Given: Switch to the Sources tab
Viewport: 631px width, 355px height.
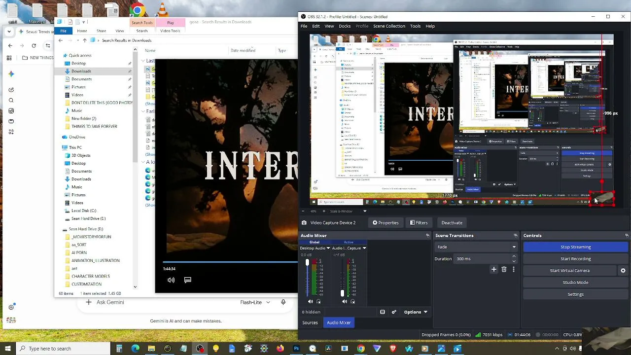Looking at the screenshot, I should coord(310,322).
